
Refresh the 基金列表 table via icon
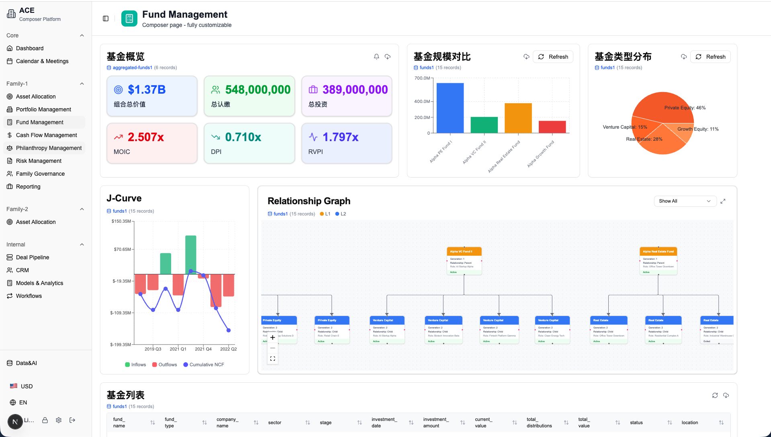pos(715,396)
